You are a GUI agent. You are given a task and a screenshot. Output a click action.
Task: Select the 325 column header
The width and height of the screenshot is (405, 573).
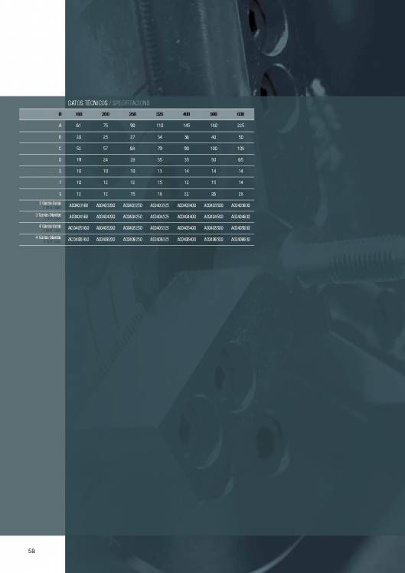(159, 114)
